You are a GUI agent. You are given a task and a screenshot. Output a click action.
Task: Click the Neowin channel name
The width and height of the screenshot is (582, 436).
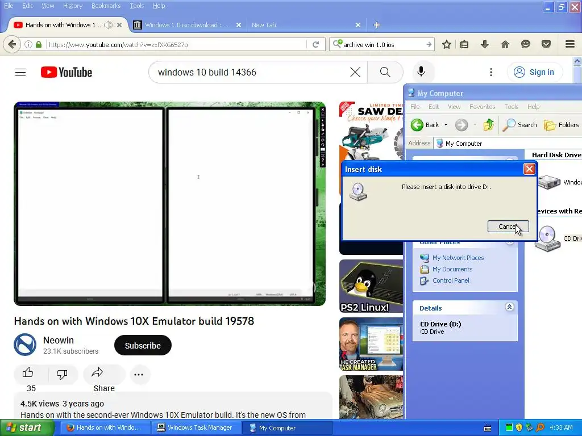[59, 340]
